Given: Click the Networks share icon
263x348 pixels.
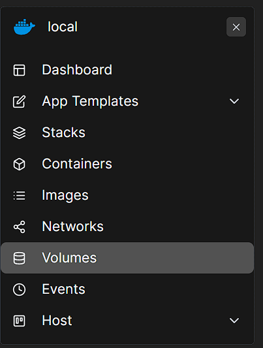Looking at the screenshot, I should [20, 227].
